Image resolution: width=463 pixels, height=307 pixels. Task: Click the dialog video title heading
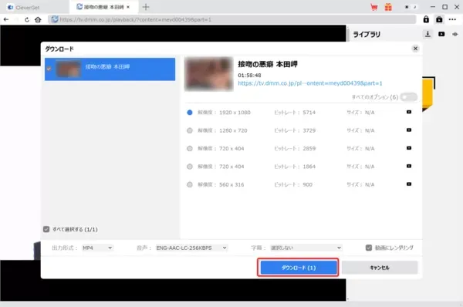coord(268,64)
